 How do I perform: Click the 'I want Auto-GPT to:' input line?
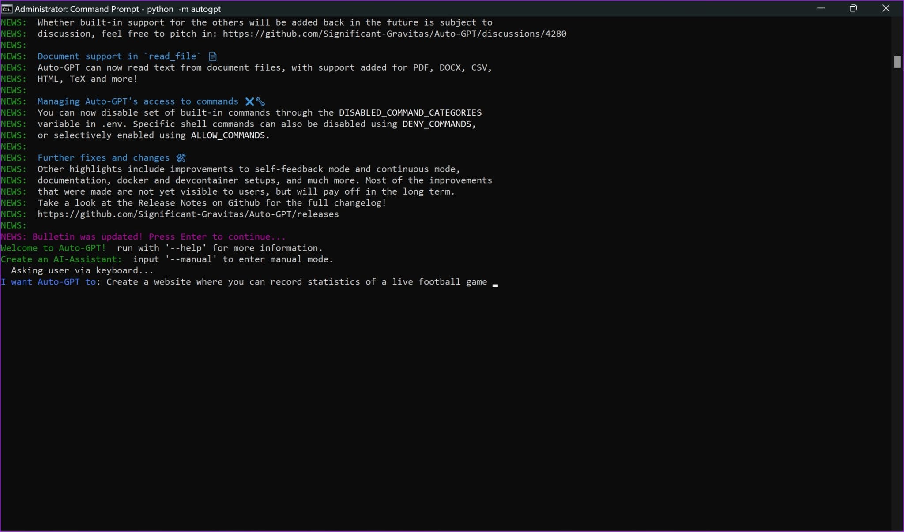click(249, 282)
